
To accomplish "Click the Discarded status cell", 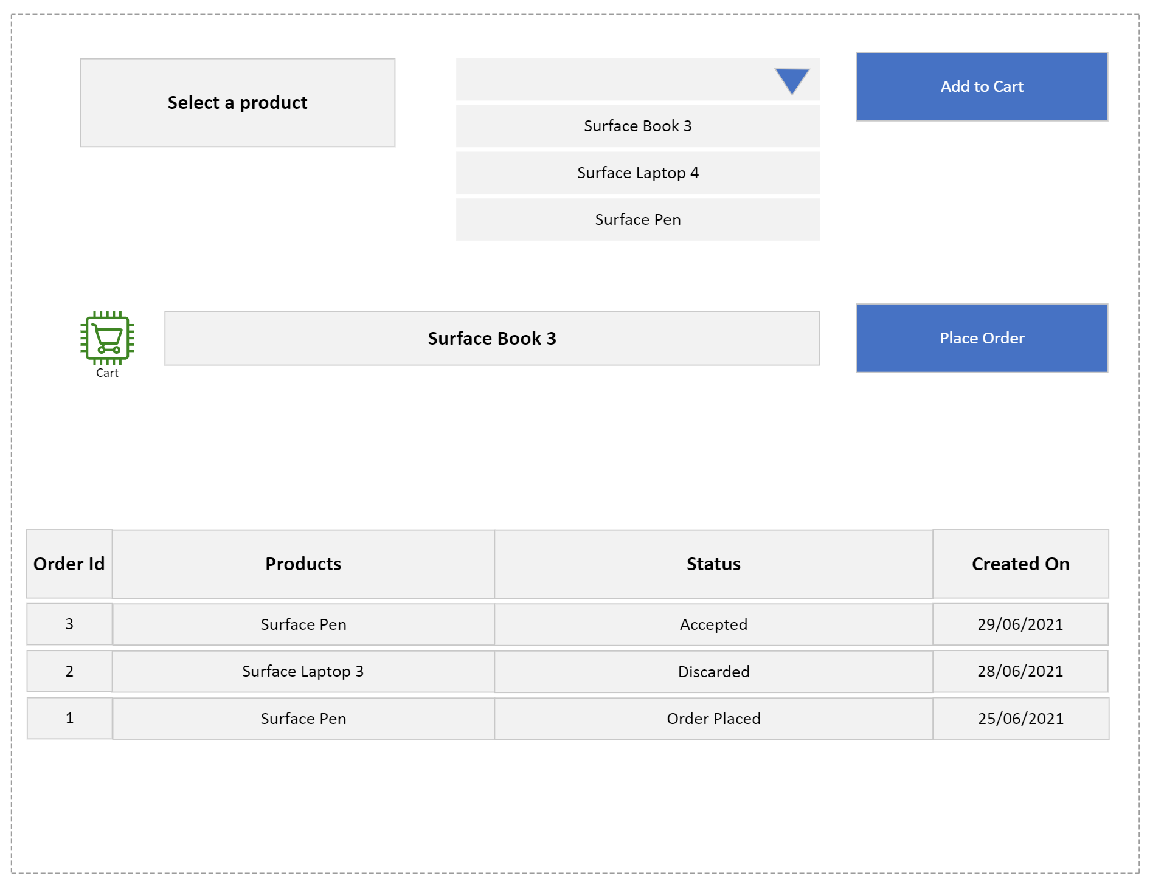I will [713, 672].
